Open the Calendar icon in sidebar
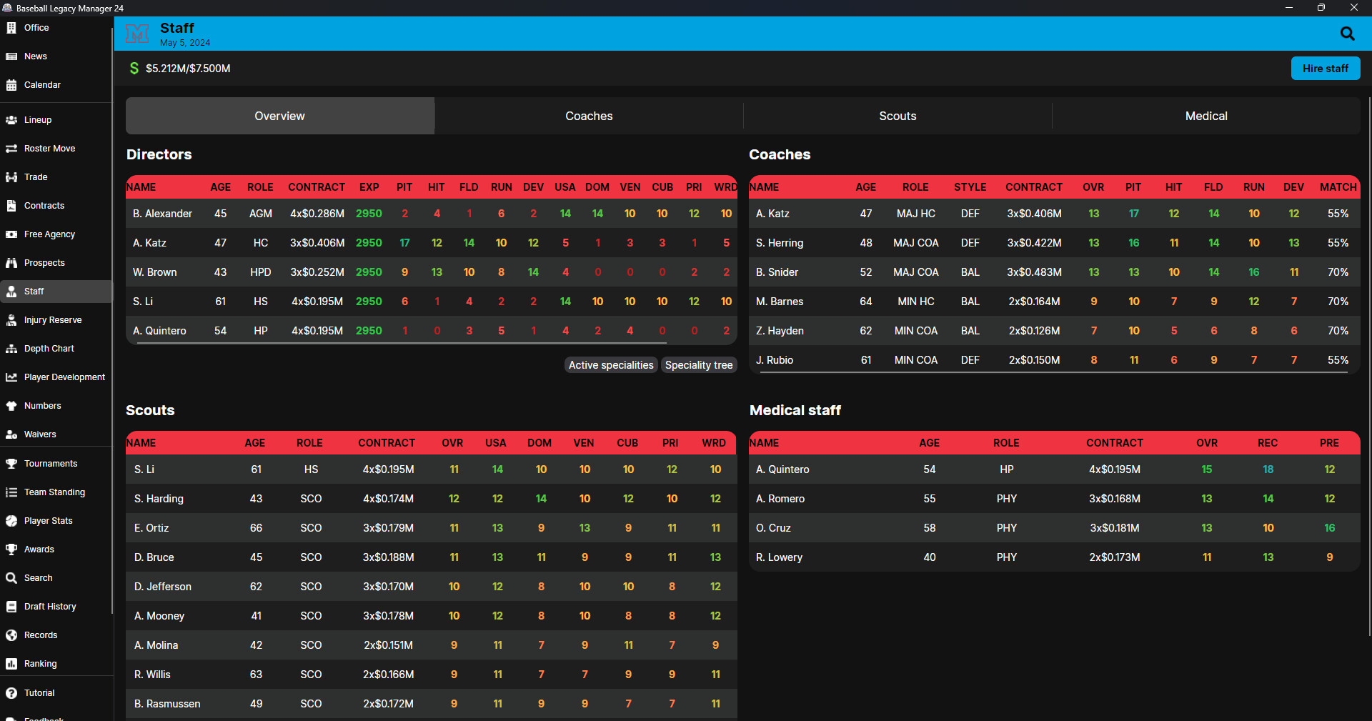Image resolution: width=1372 pixels, height=721 pixels. pyautogui.click(x=11, y=85)
